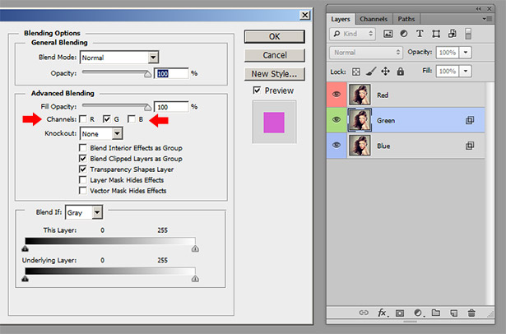Enable the B channel checkbox
The height and width of the screenshot is (334, 506).
[132, 119]
